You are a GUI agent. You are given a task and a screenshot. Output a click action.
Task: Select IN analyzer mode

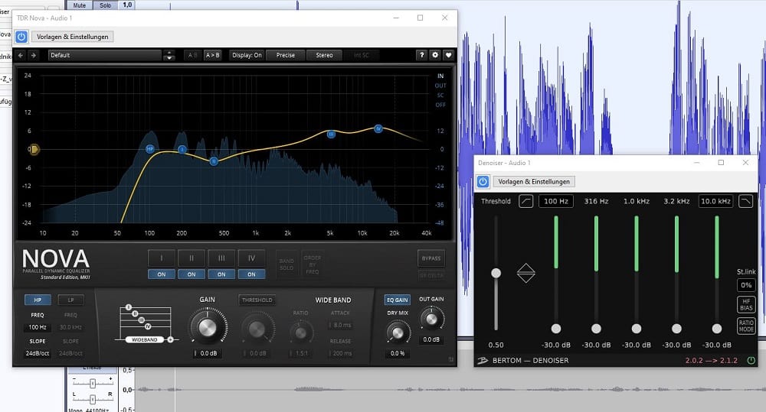click(x=440, y=76)
